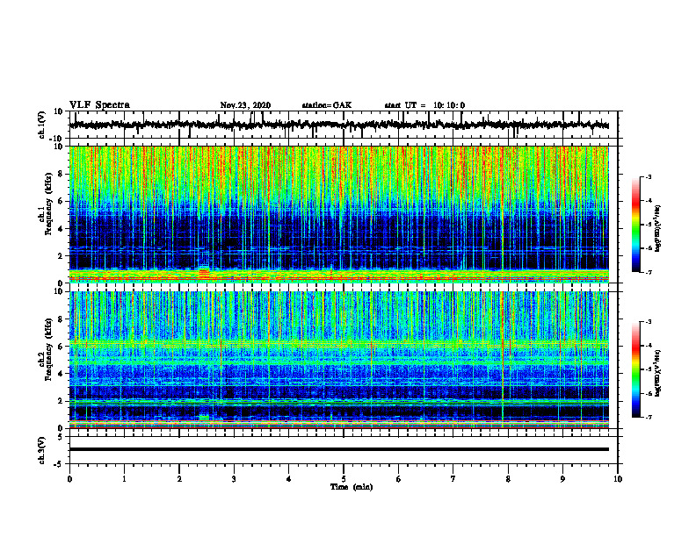
Task: Click the time axis tick label '3'
Action: [234, 479]
